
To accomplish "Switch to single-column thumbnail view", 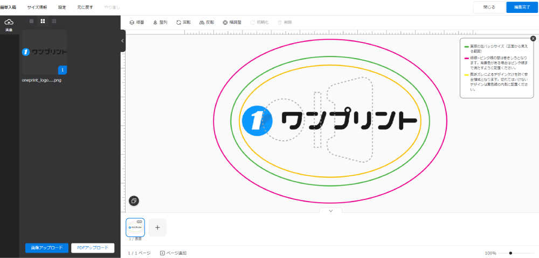I will 31,21.
